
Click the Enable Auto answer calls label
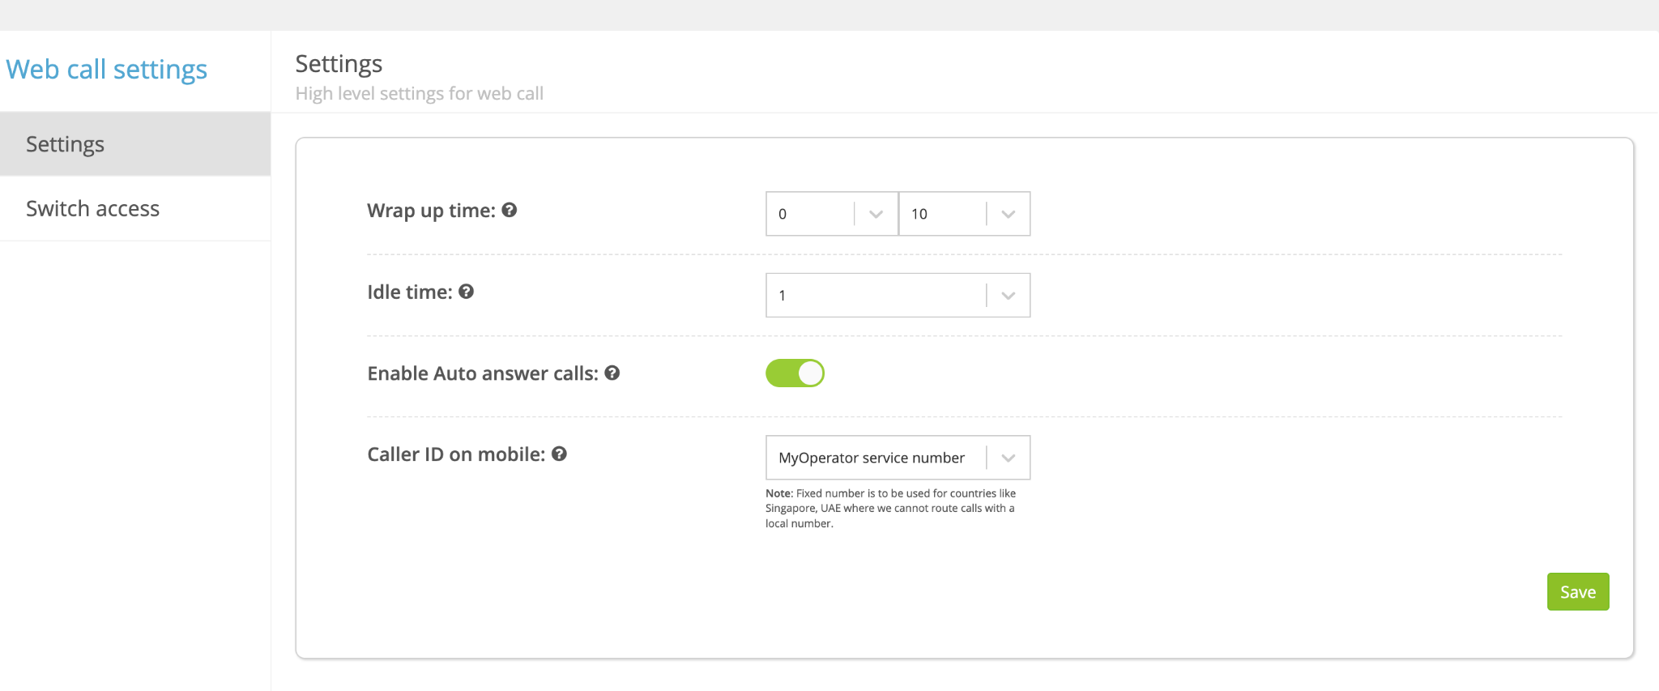[x=483, y=373]
